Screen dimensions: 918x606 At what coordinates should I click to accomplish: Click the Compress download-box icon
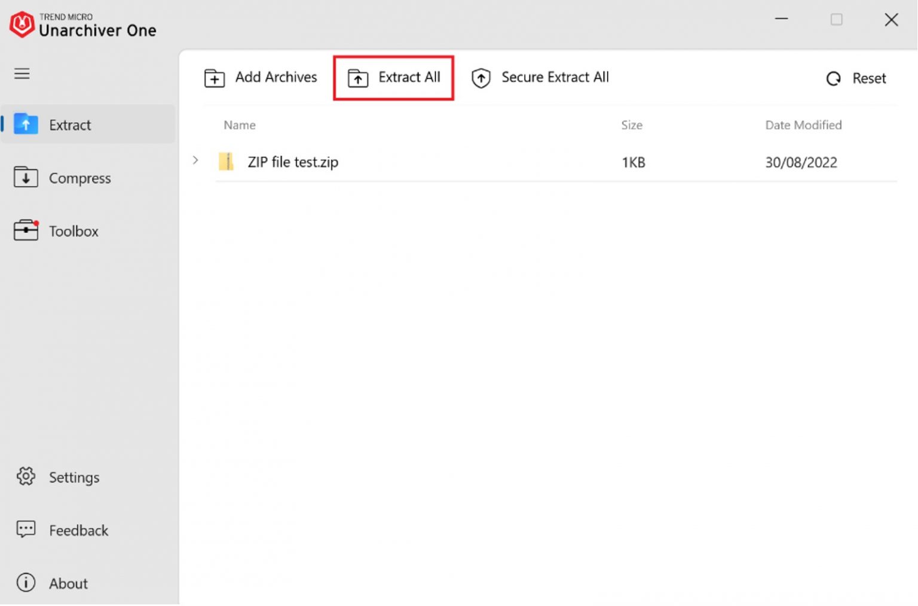coord(26,177)
